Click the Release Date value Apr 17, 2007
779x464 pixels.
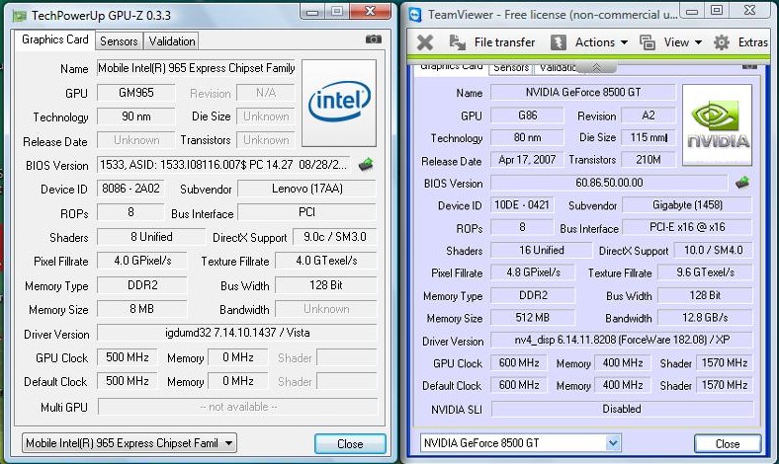527,160
